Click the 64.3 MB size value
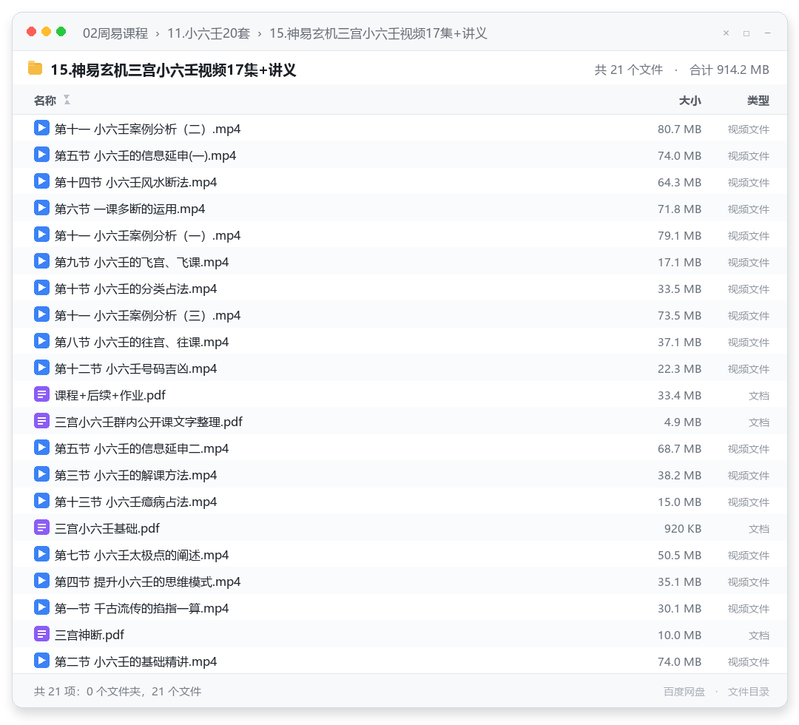This screenshot has height=725, width=799. click(x=679, y=182)
